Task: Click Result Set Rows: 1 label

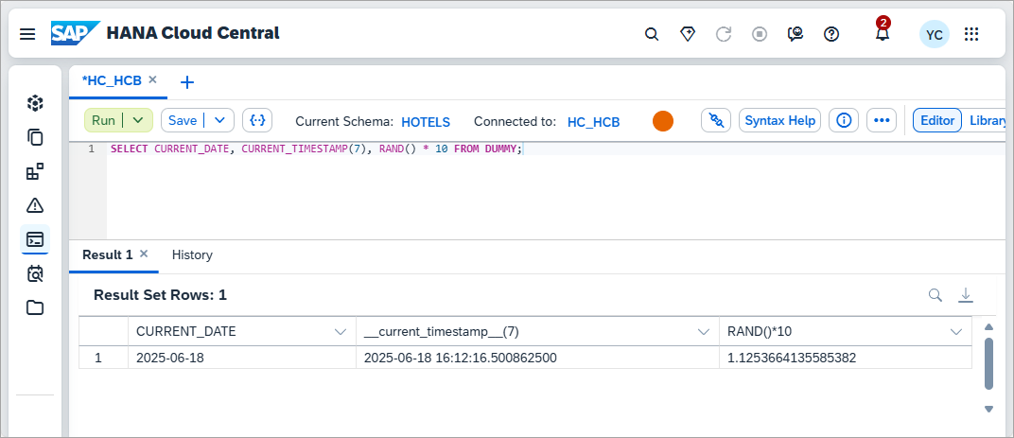Action: tap(161, 296)
